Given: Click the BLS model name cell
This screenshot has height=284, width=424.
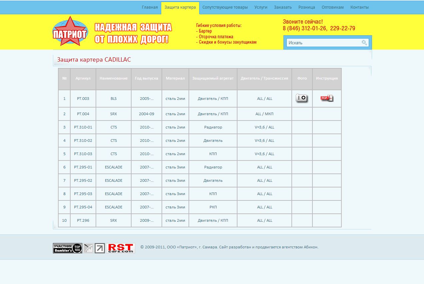Looking at the screenshot, I should point(114,99).
